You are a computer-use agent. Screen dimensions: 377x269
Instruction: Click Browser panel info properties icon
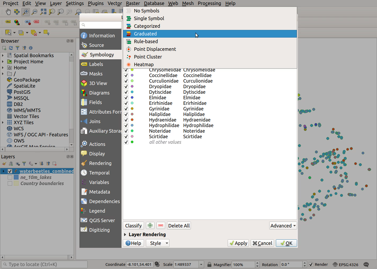point(31,48)
